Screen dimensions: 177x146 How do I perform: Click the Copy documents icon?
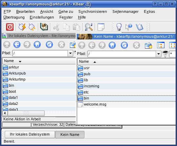(x=67, y=27)
